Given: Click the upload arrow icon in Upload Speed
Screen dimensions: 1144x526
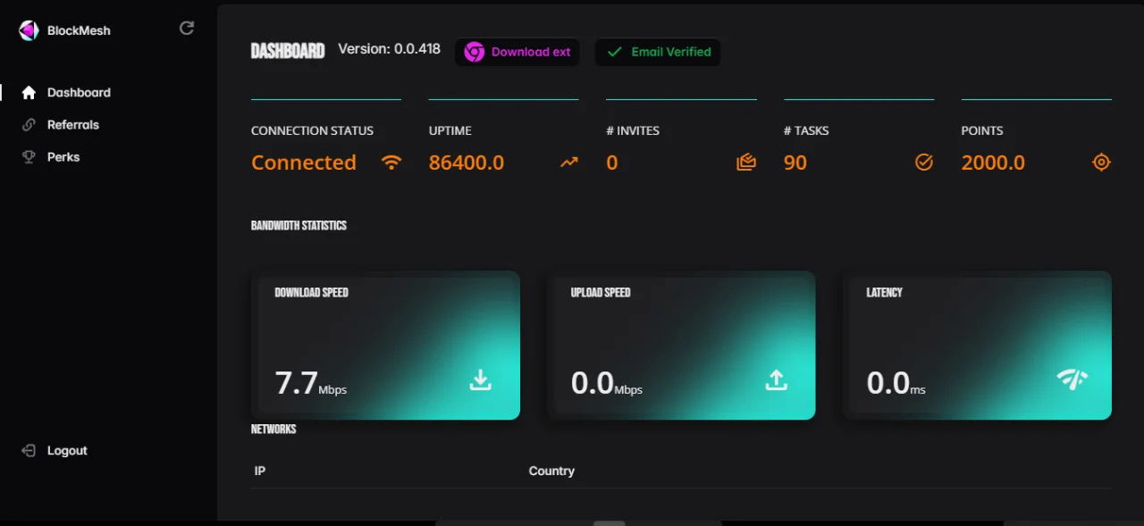Looking at the screenshot, I should pyautogui.click(x=777, y=380).
